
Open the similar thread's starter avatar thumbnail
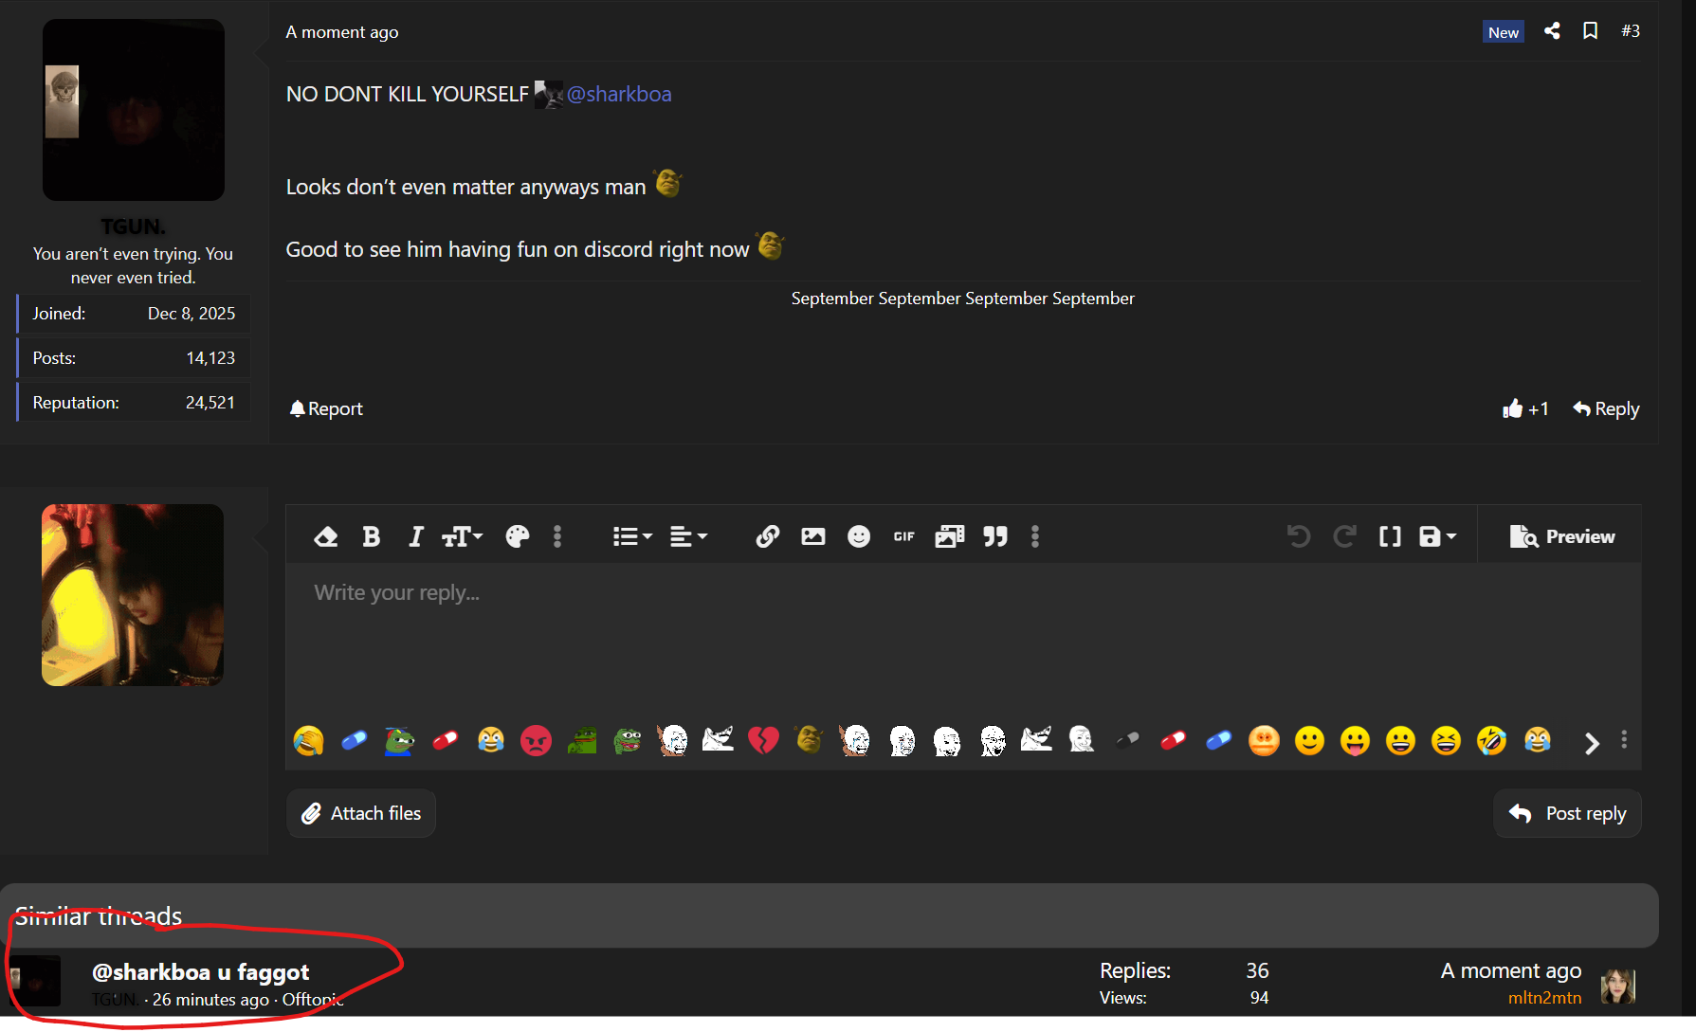(x=35, y=981)
